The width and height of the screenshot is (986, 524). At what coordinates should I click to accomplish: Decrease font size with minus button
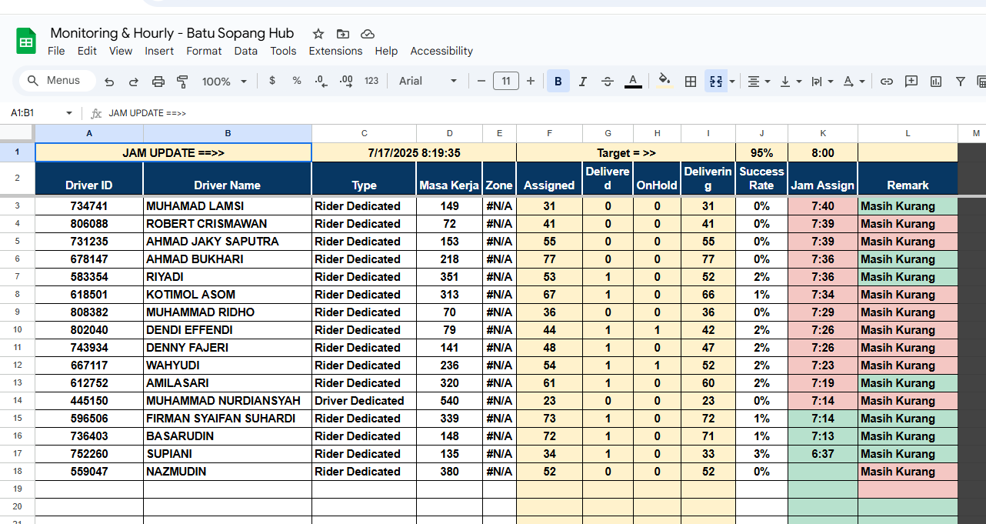tap(481, 81)
